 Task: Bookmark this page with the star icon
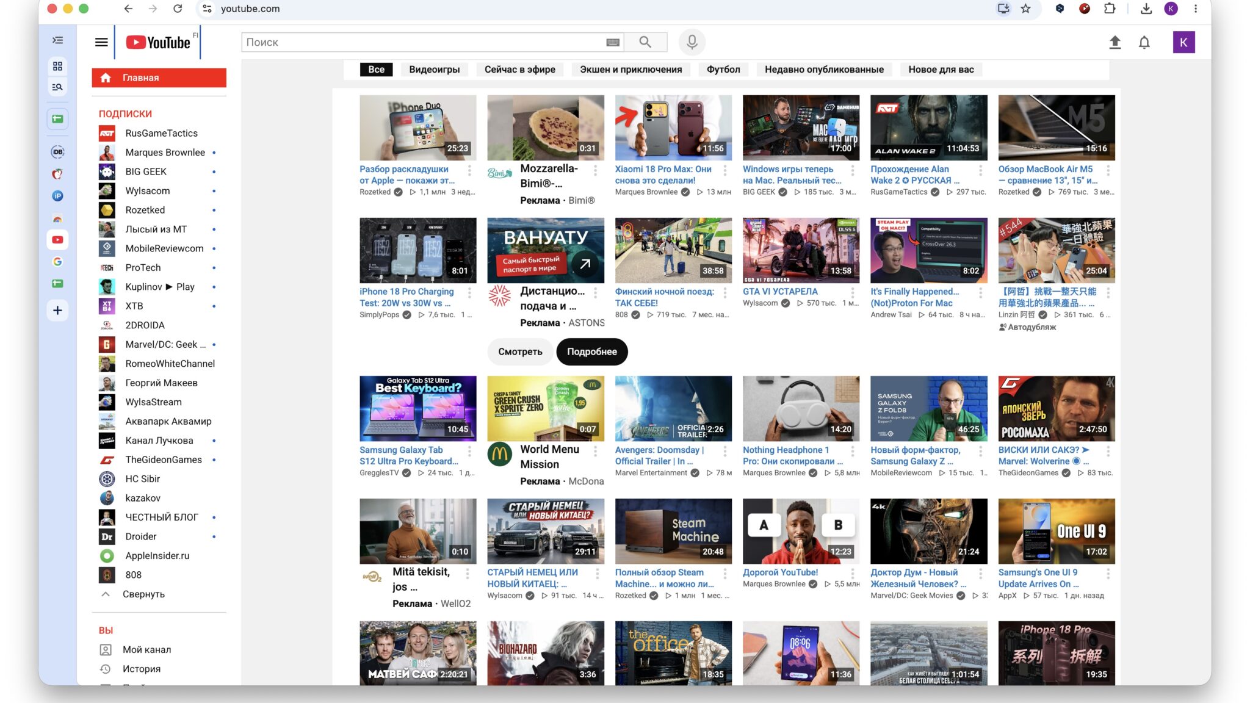1026,9
